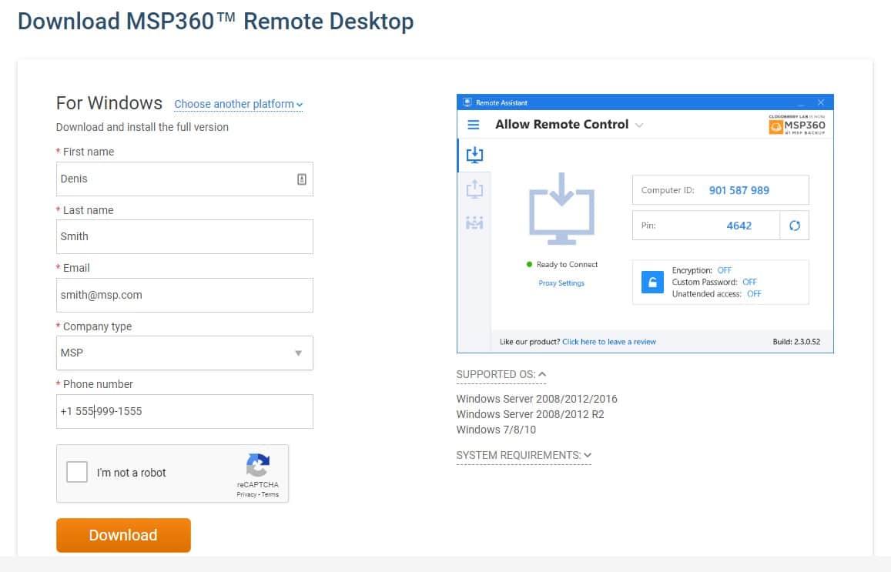Screen dimensions: 891x572
Task: Click the orange Download button
Action: point(123,535)
